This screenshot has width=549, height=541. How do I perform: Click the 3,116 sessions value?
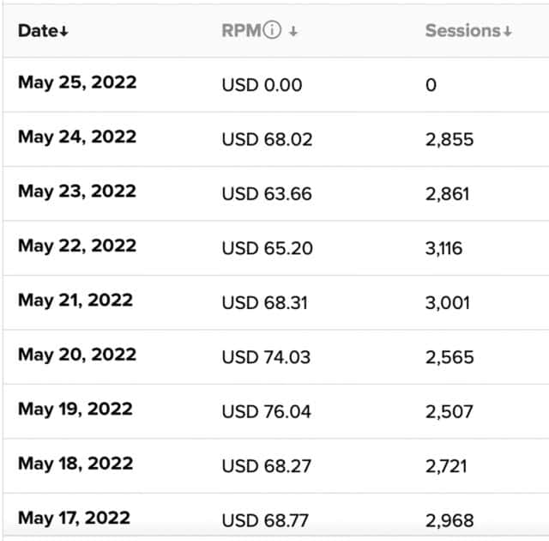coord(444,248)
